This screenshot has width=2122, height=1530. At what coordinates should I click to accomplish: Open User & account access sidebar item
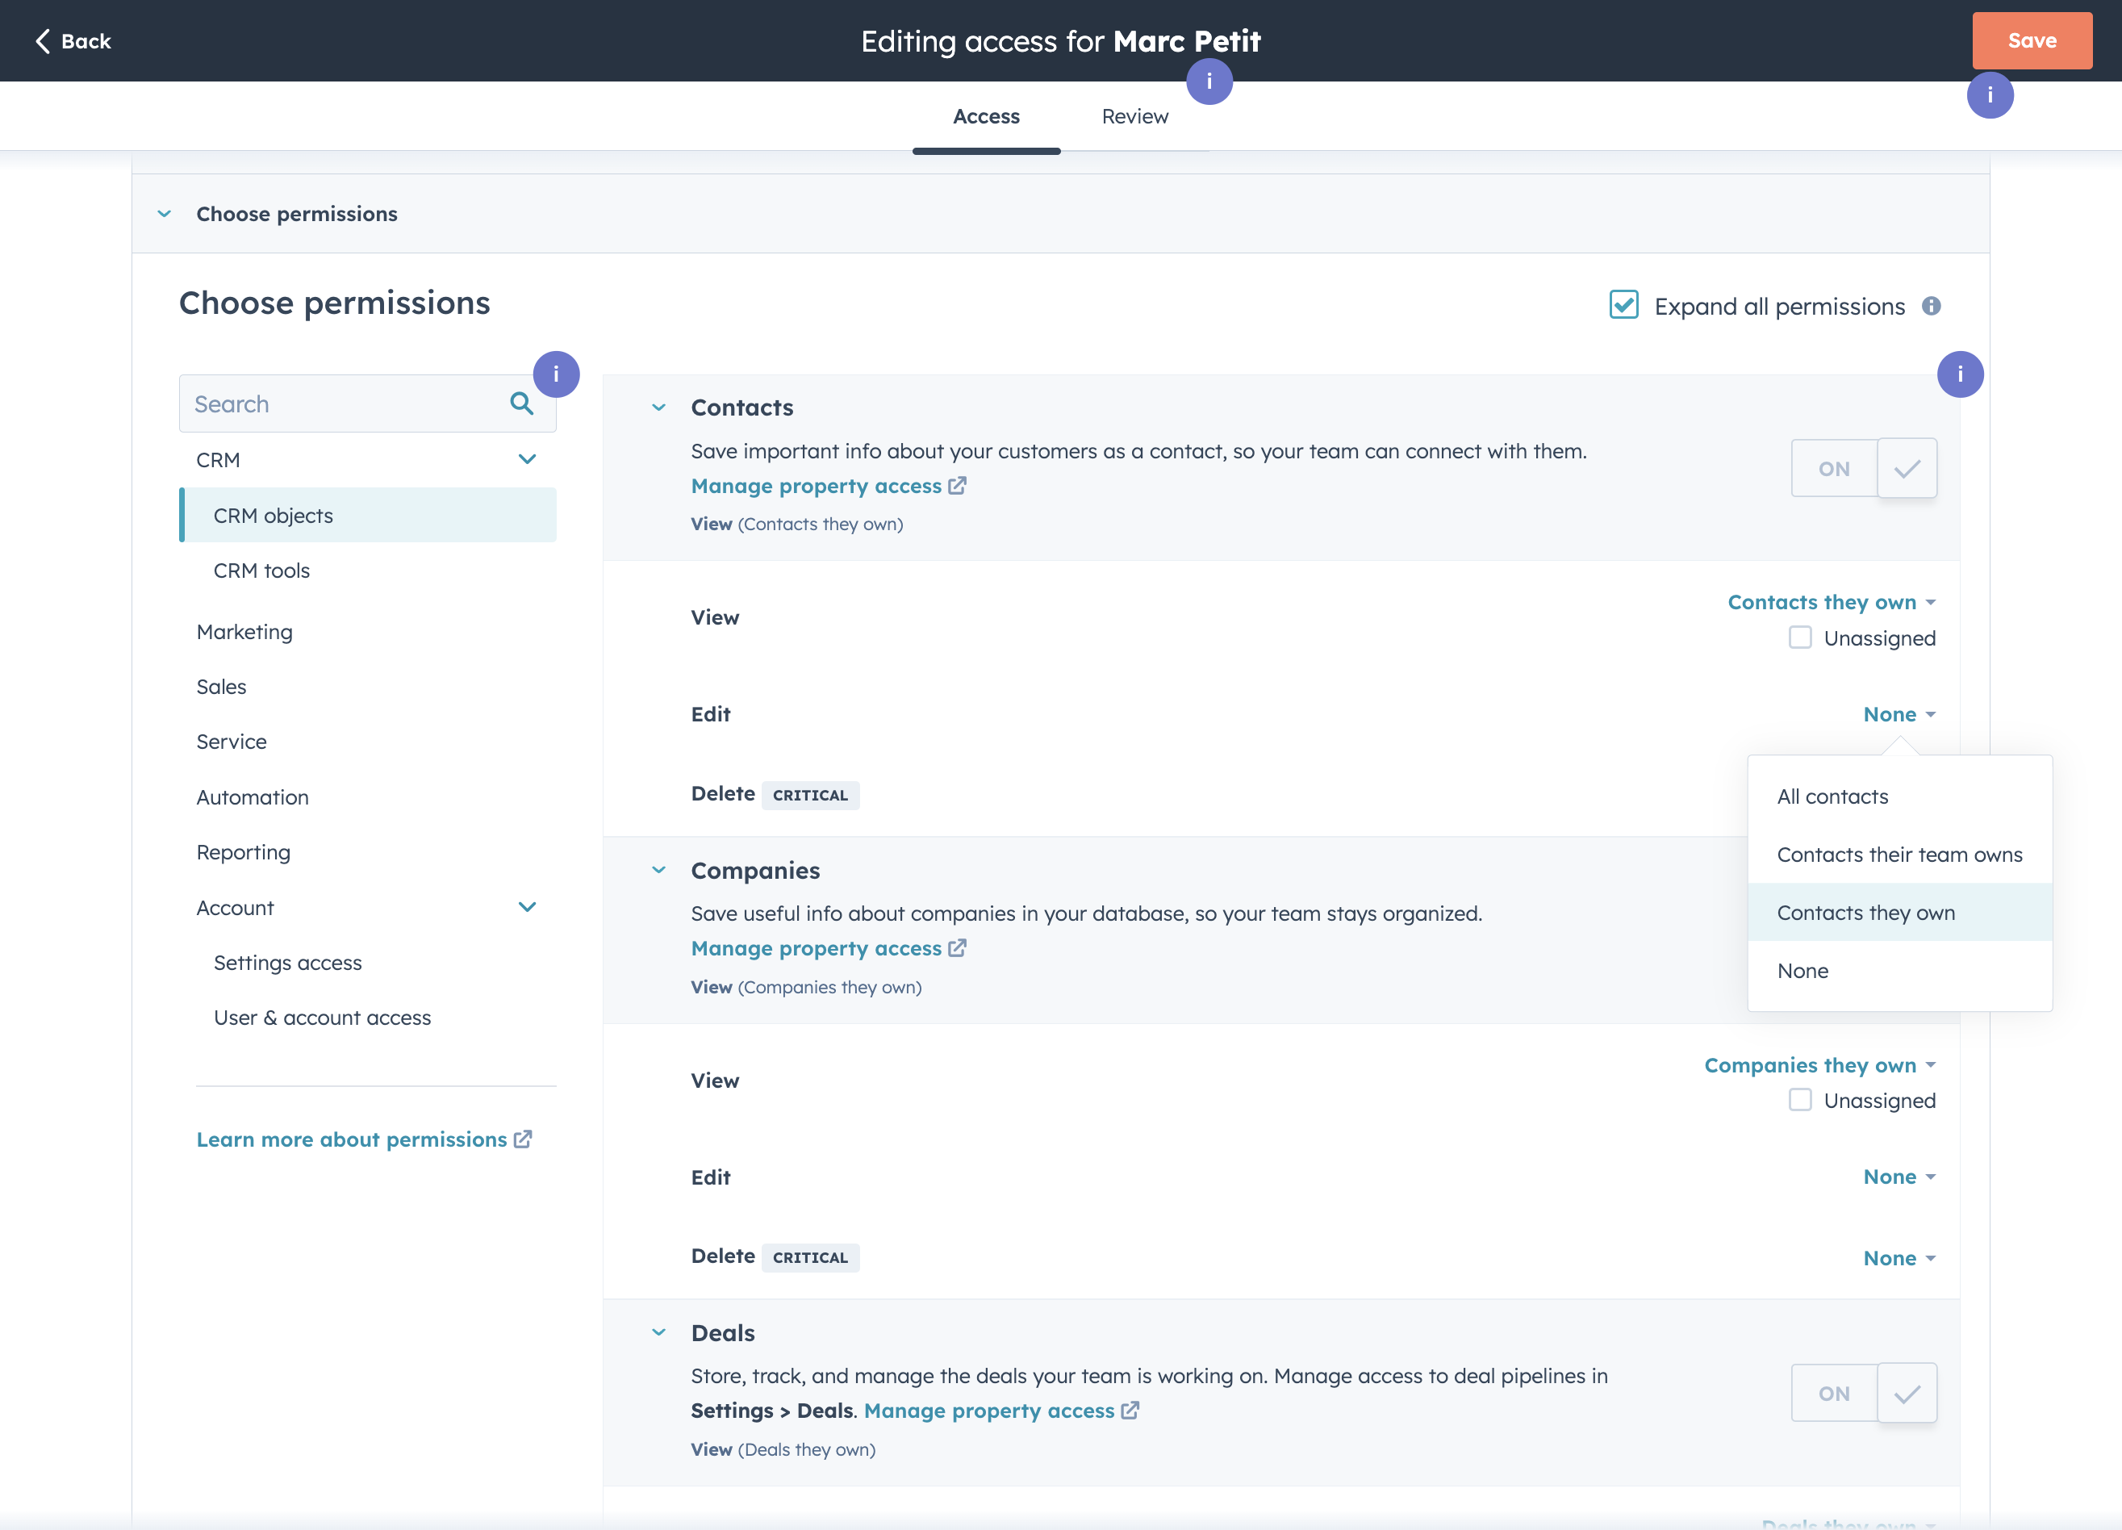click(367, 1018)
